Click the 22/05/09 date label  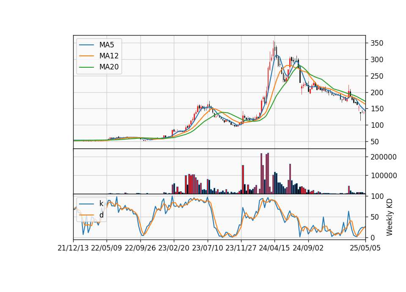pos(107,248)
